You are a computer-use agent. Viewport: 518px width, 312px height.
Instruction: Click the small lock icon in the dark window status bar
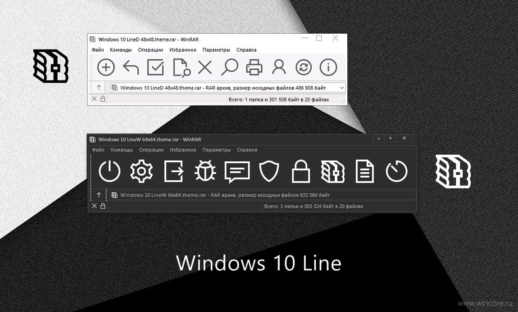[103, 206]
